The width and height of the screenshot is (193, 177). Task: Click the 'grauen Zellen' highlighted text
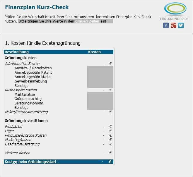click(87, 21)
